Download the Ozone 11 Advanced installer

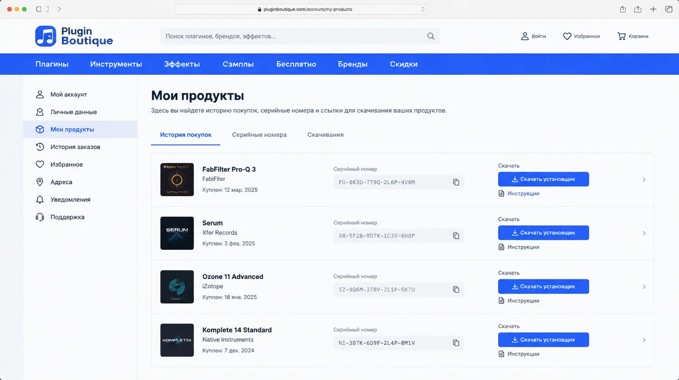coord(544,287)
